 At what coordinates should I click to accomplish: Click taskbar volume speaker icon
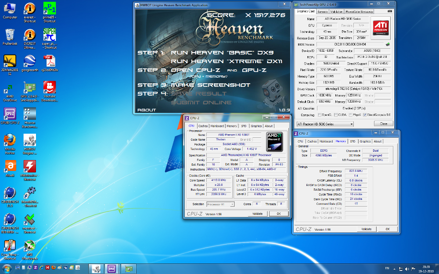pyautogui.click(x=407, y=269)
